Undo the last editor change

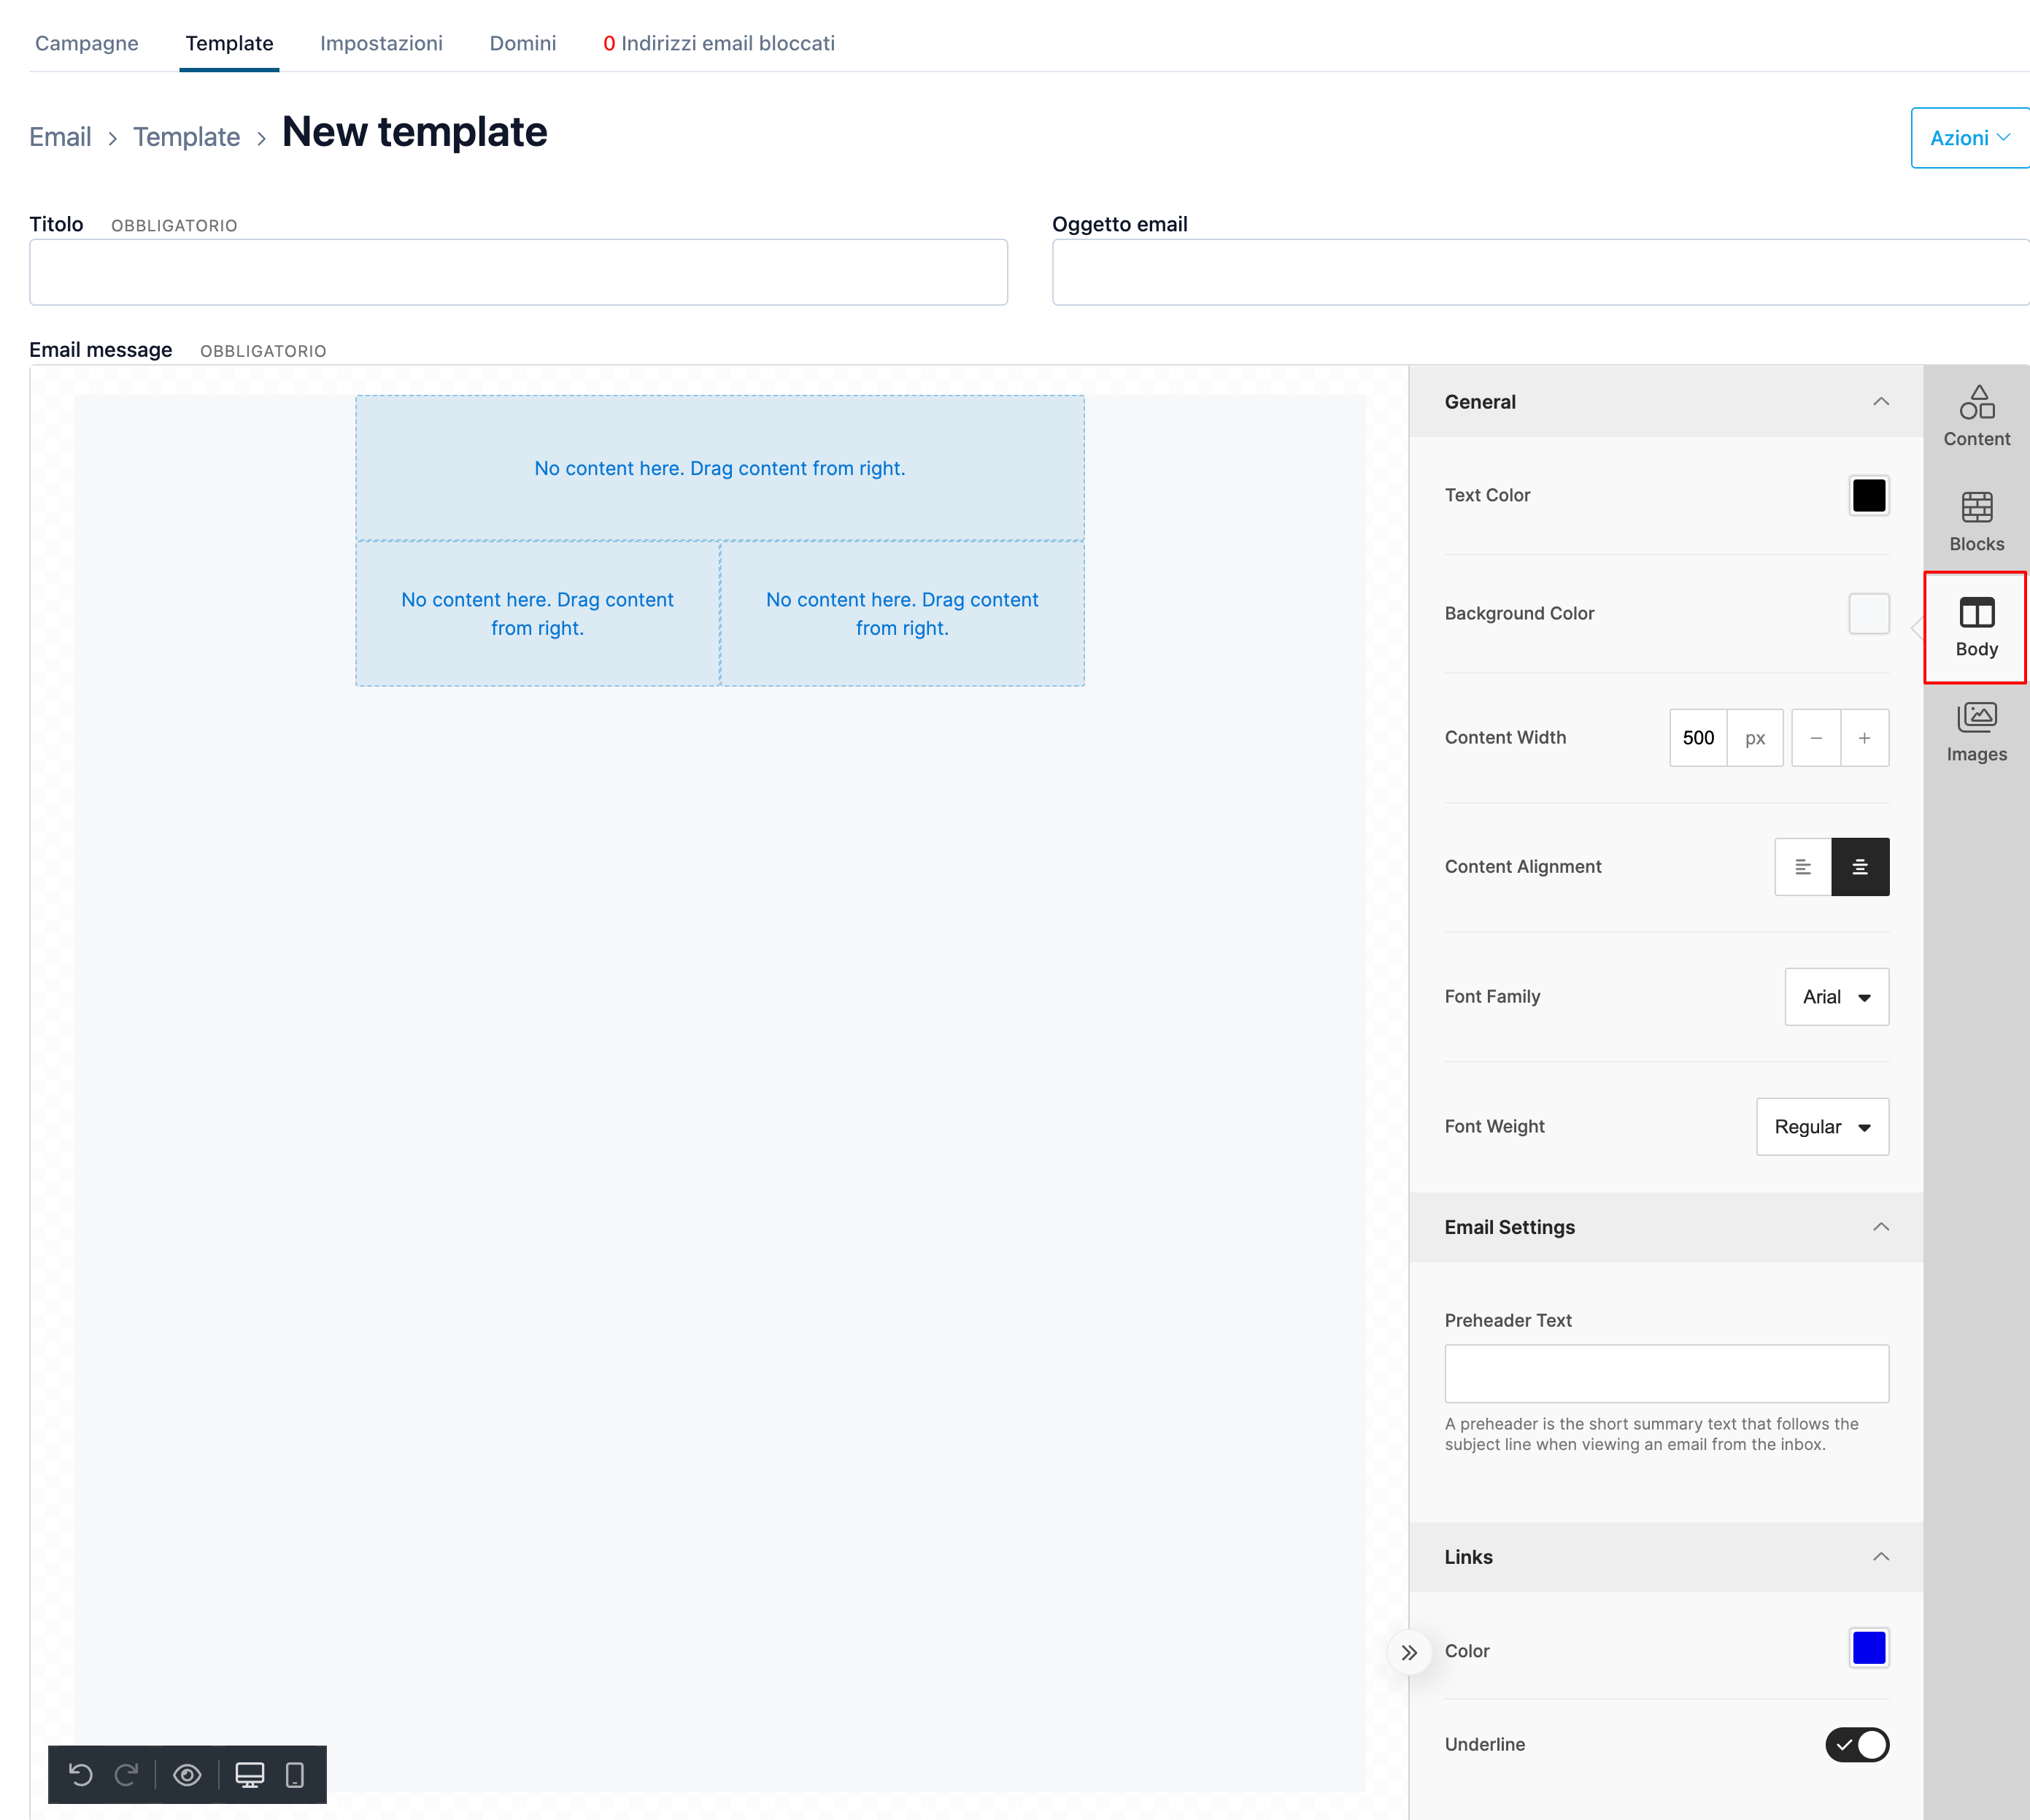pyautogui.click(x=81, y=1775)
